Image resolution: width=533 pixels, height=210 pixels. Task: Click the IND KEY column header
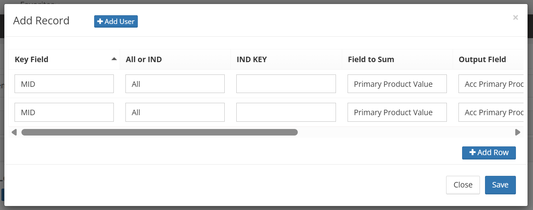(x=252, y=60)
